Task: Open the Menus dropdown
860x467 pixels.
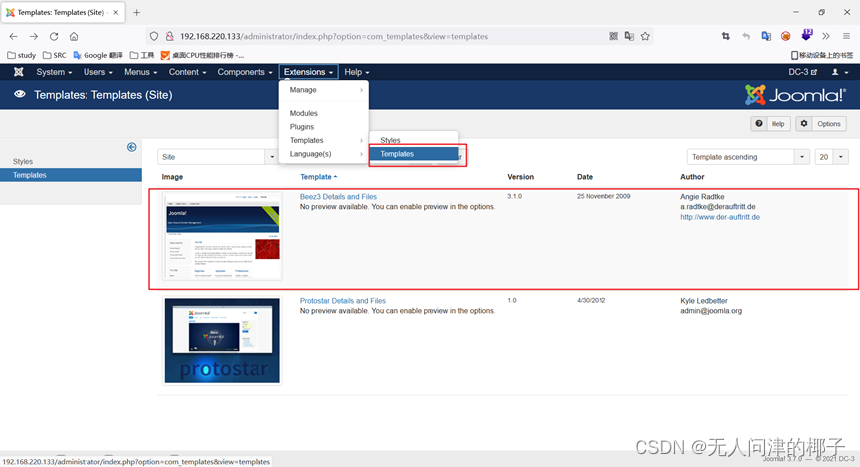Action: pyautogui.click(x=140, y=72)
